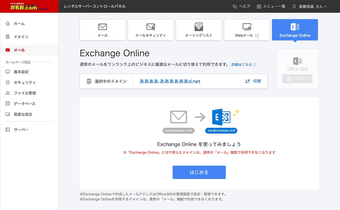Select 高度な設定 in sidebar

pyautogui.click(x=23, y=114)
